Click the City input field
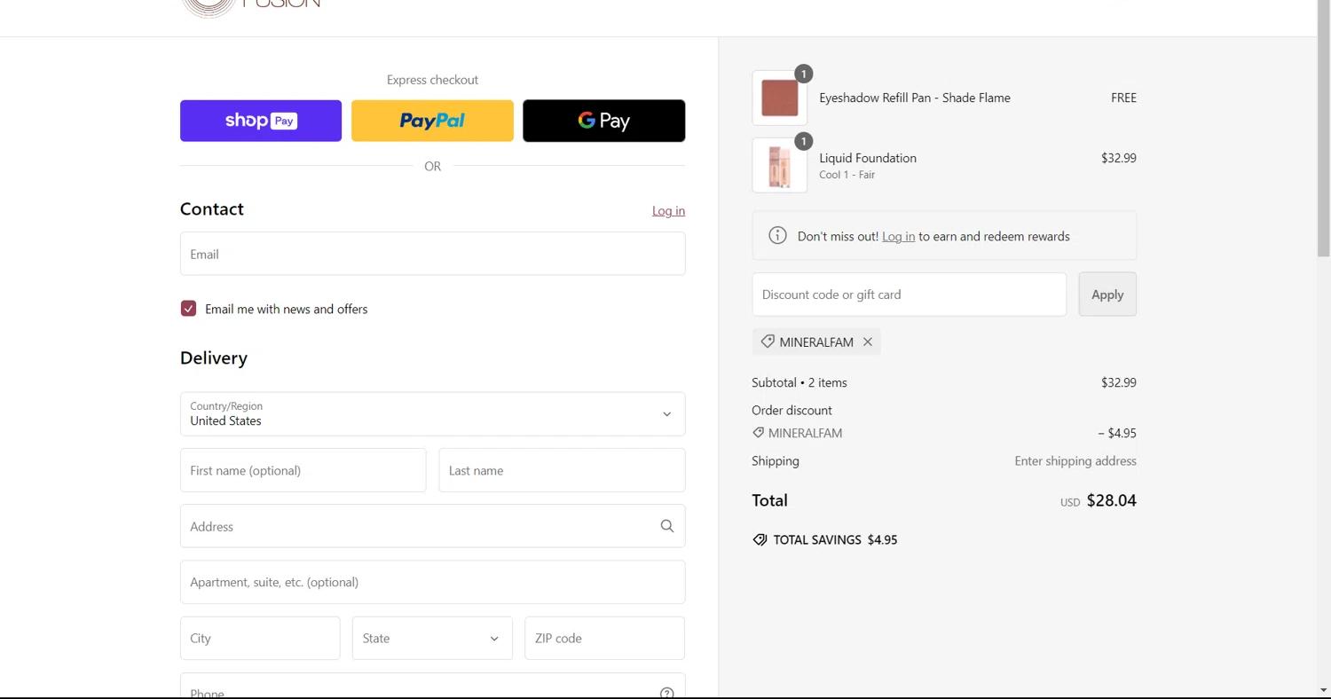Screen dimensions: 1331x699 tap(260, 638)
